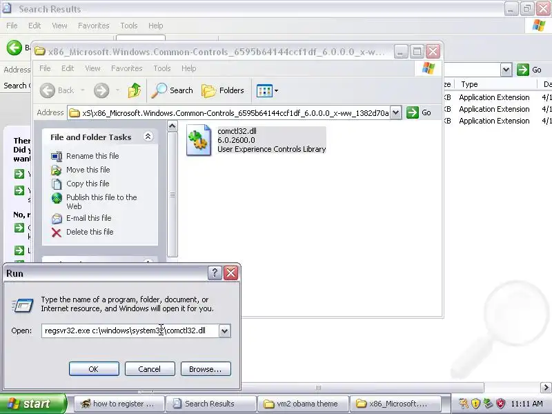Click the comctl32.dll file name text
The image size is (552, 414).
pos(237,131)
